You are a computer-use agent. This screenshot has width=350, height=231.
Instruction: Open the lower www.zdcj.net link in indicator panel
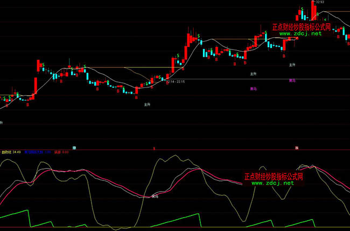(272, 183)
